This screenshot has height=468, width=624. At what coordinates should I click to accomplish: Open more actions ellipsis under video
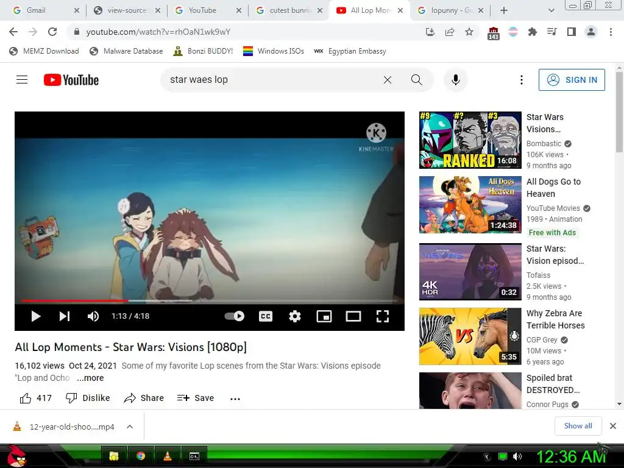click(x=235, y=399)
